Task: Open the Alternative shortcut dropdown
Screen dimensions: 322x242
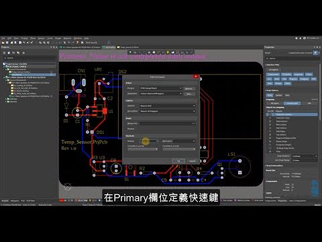Action: click(194, 141)
